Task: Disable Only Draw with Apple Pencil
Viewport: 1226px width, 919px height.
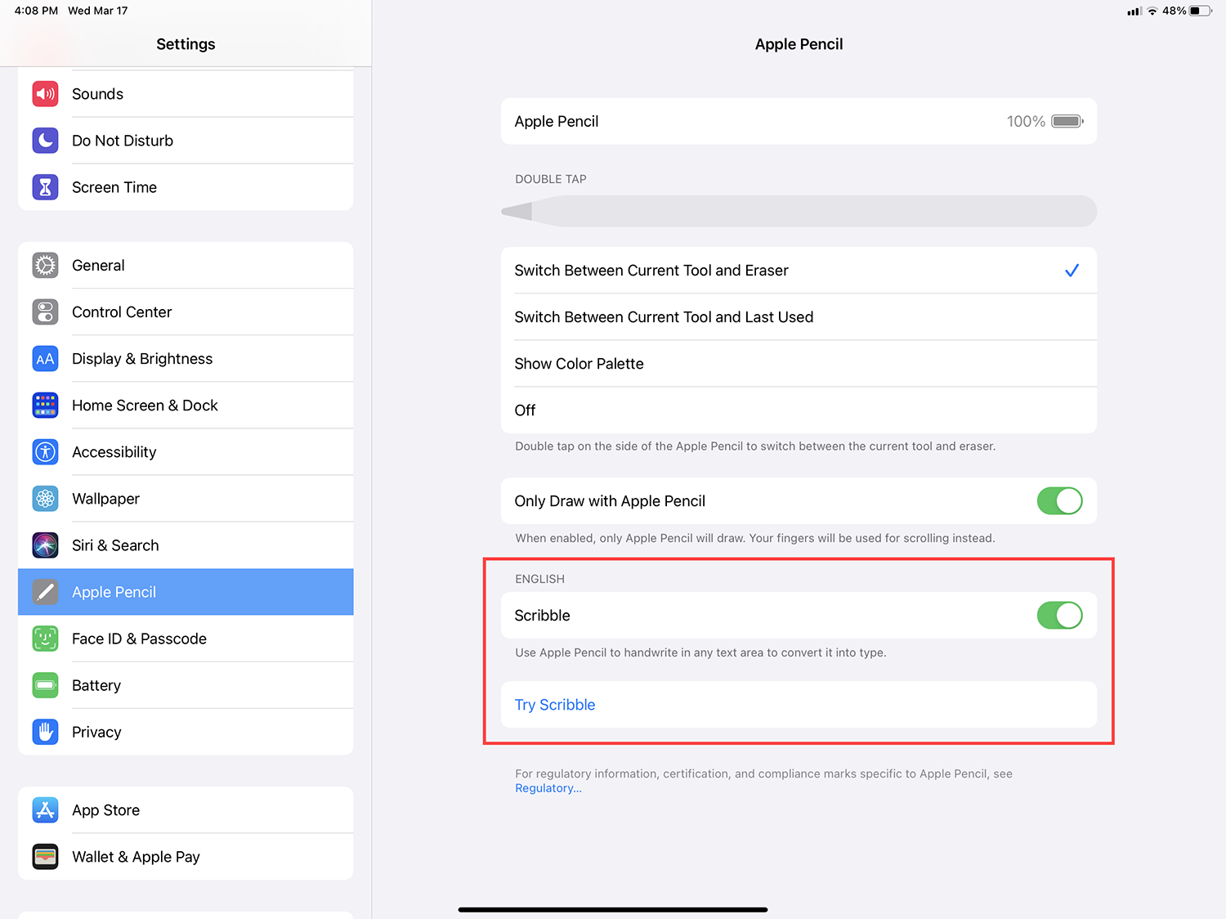Action: [x=1059, y=501]
